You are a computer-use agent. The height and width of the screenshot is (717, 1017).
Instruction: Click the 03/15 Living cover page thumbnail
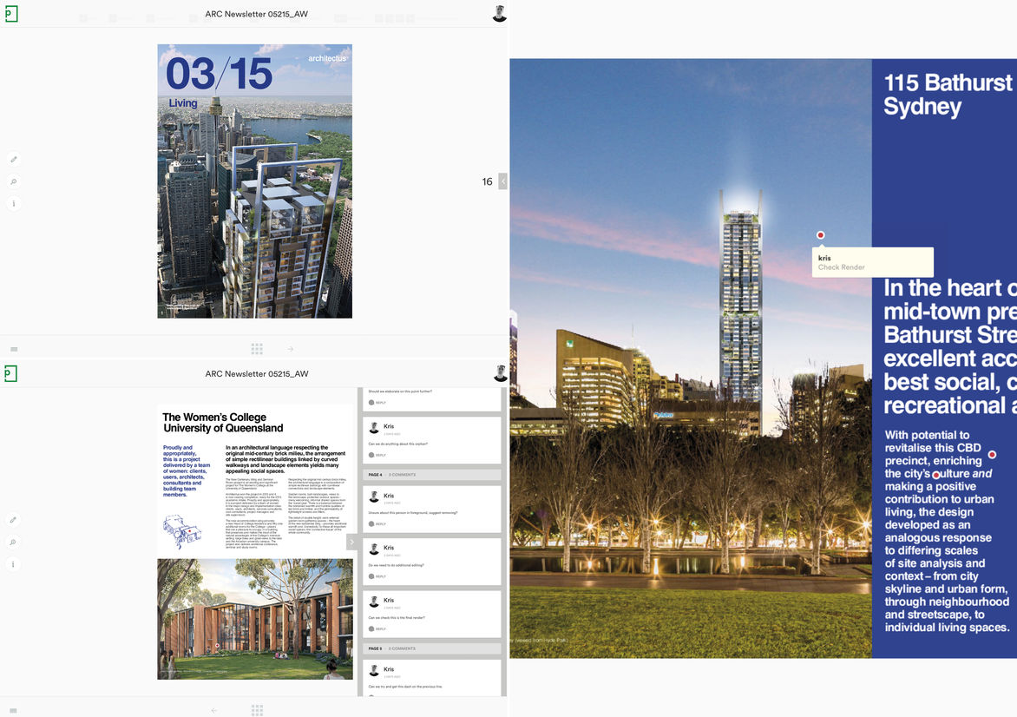coord(254,181)
